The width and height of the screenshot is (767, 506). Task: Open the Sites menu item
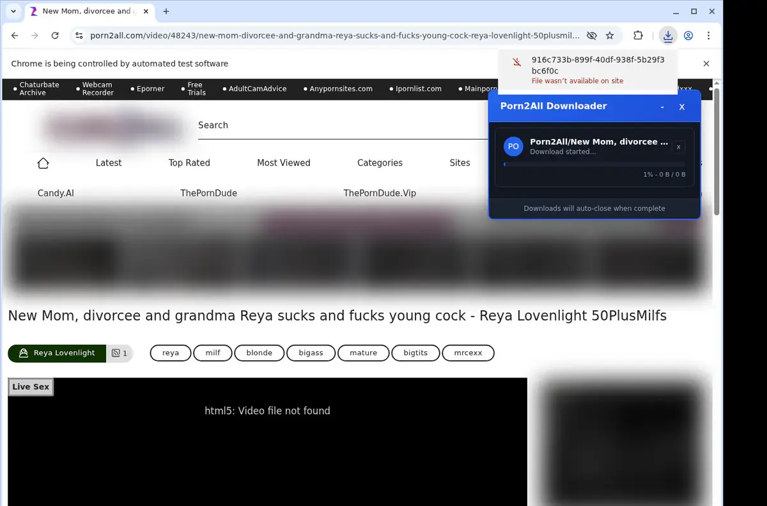460,163
